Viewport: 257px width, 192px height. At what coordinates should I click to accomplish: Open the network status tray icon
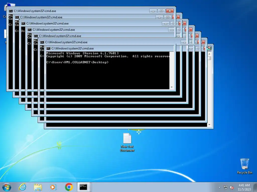226,187
